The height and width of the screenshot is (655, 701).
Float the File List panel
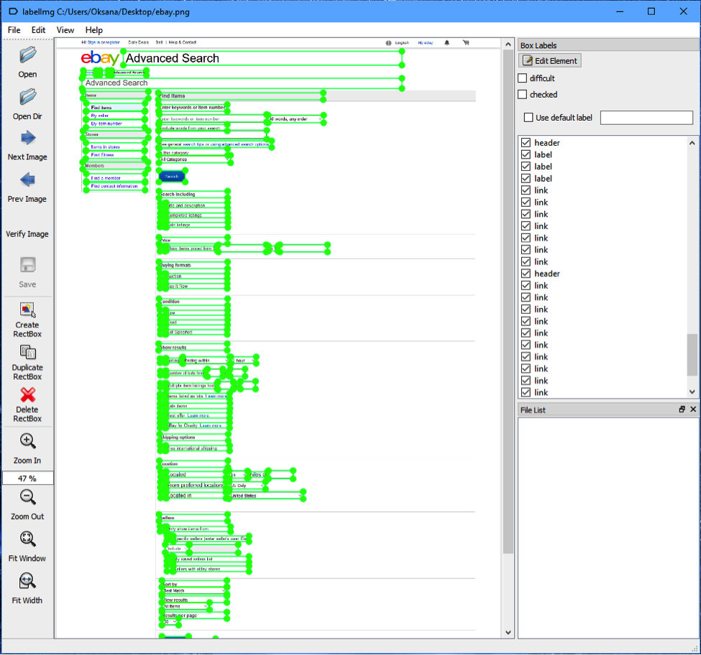pyautogui.click(x=682, y=409)
